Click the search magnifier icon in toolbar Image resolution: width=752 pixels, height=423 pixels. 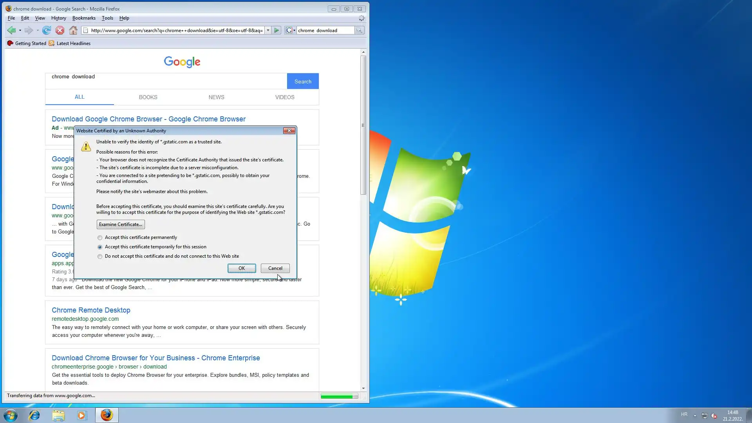[x=359, y=30]
